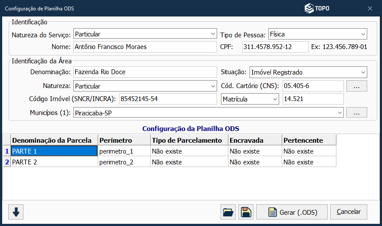Viewport: 382px width, 226px height.
Task: Click the Denominação field Fazenda Rio Doce
Action: [x=144, y=72]
